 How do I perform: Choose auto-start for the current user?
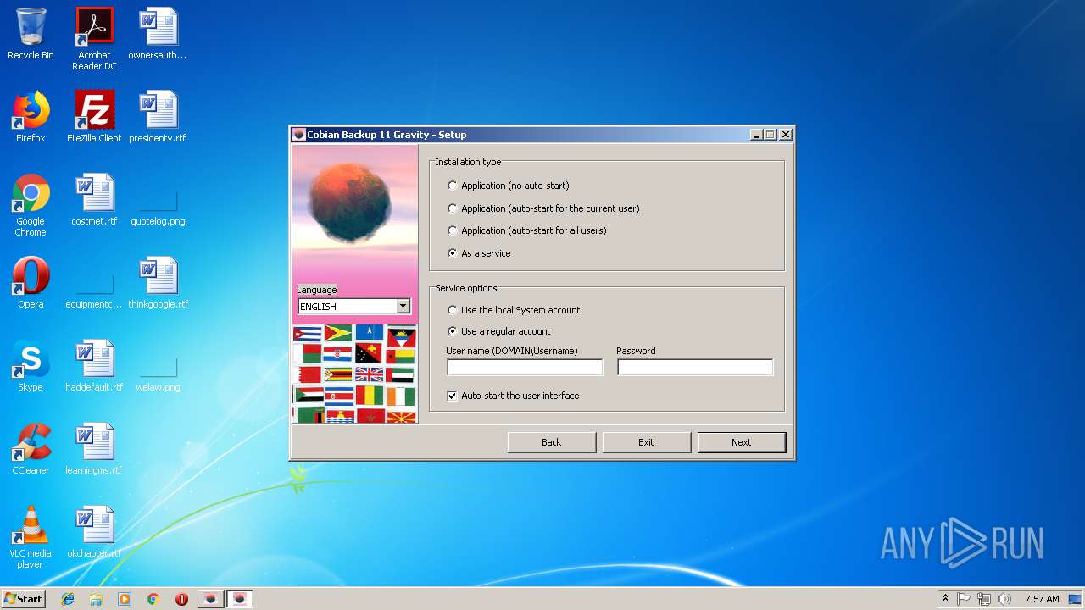[x=543, y=208]
